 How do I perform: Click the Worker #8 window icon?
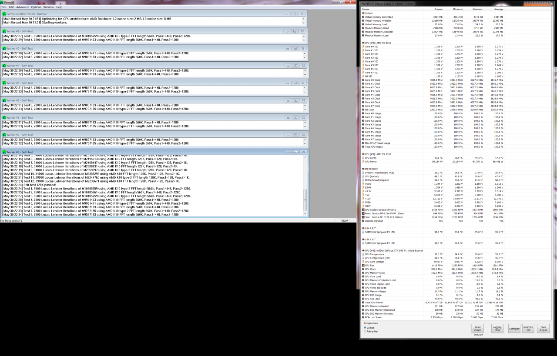pyautogui.click(x=4, y=152)
